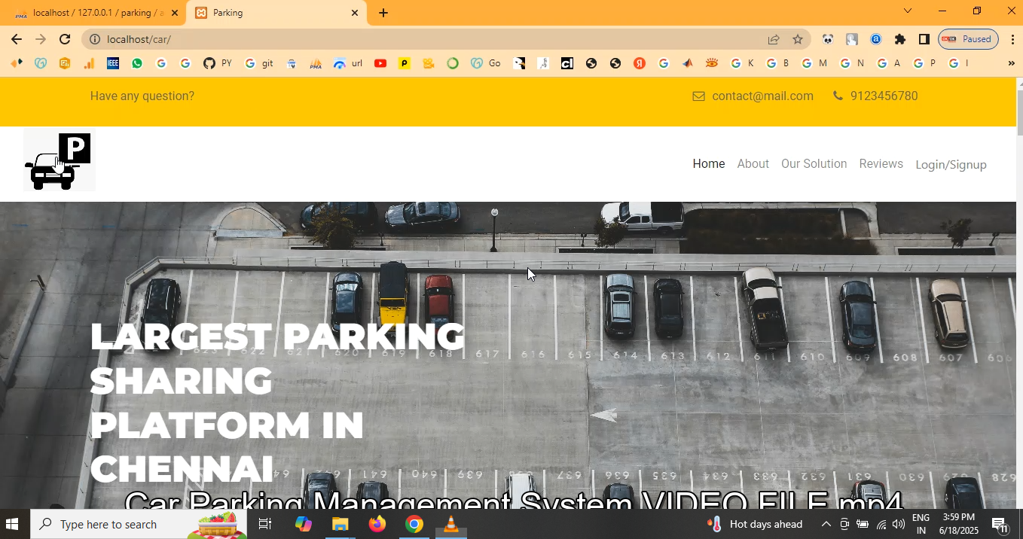Viewport: 1023px width, 539px height.
Task: Open the YouTube bookmark
Action: click(380, 63)
